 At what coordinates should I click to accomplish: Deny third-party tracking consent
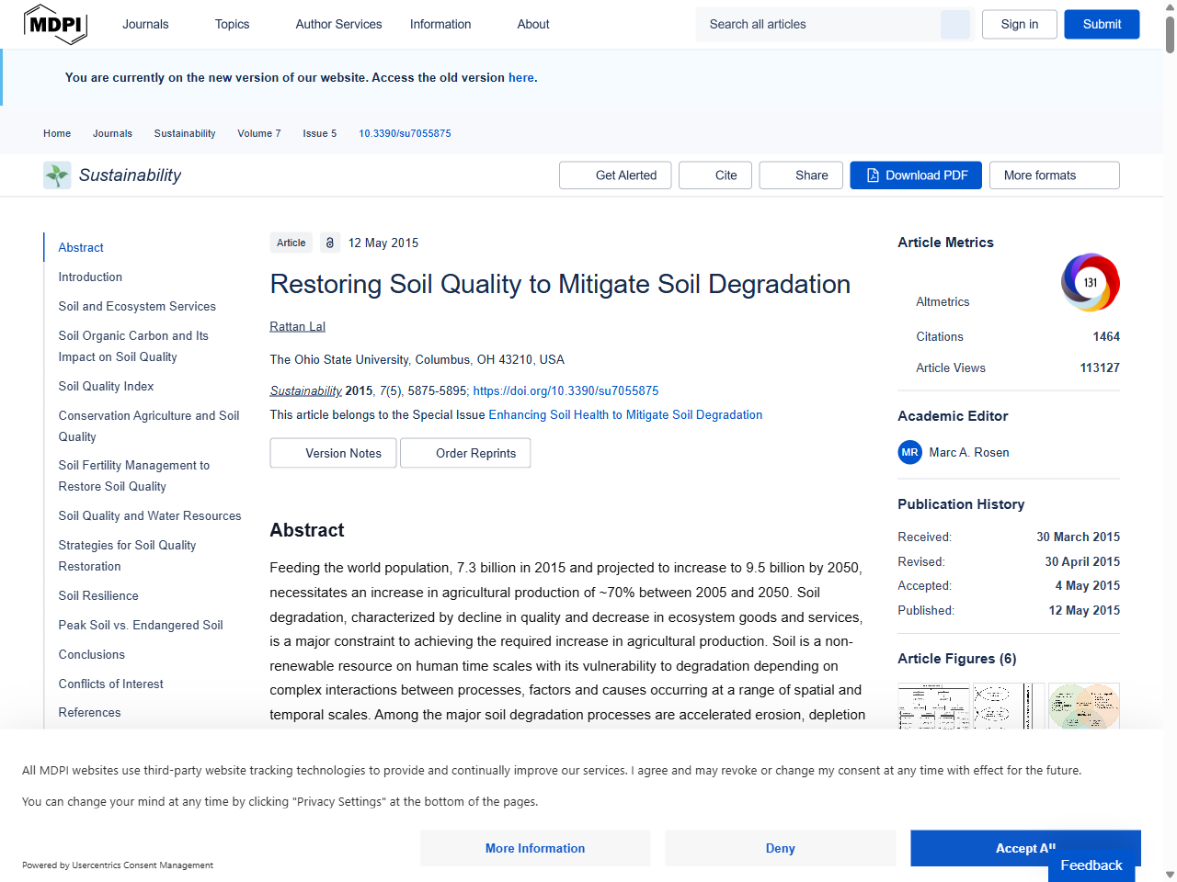click(x=780, y=848)
